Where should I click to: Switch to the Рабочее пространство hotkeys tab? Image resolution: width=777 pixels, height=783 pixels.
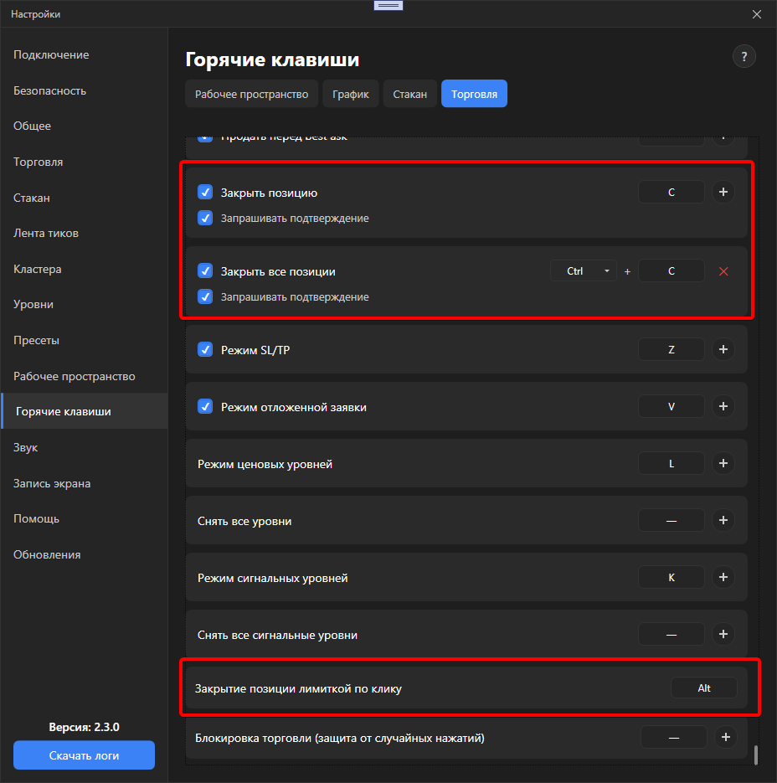point(252,94)
